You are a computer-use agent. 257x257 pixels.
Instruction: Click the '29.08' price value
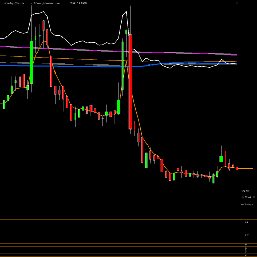[x=245, y=191]
